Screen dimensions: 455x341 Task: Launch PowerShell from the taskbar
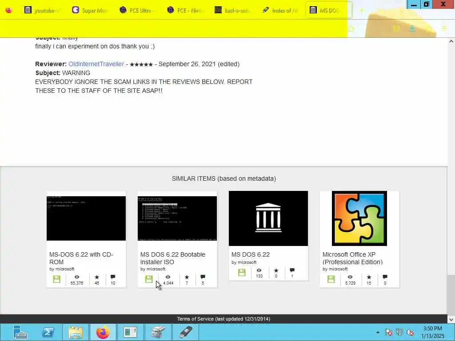[x=48, y=332]
